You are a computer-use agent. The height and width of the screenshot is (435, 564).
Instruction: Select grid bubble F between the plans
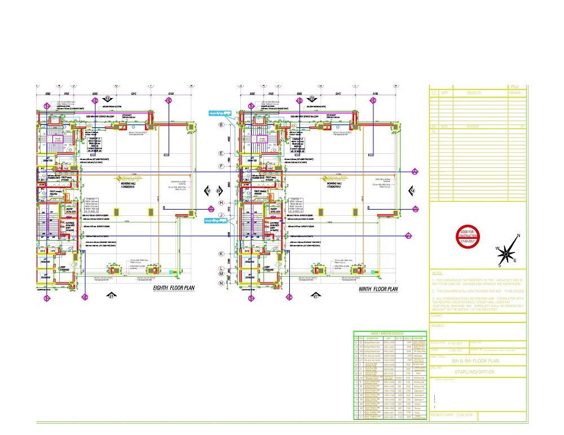[x=222, y=166]
